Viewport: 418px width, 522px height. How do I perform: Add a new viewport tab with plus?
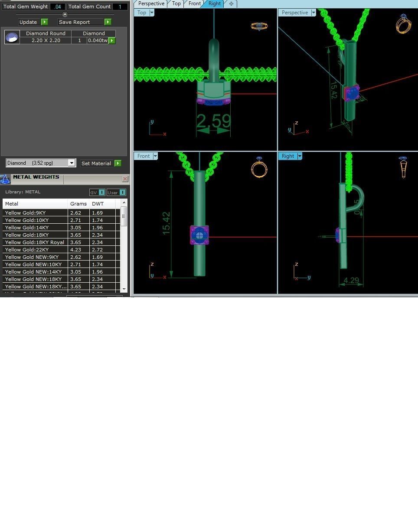click(231, 3)
